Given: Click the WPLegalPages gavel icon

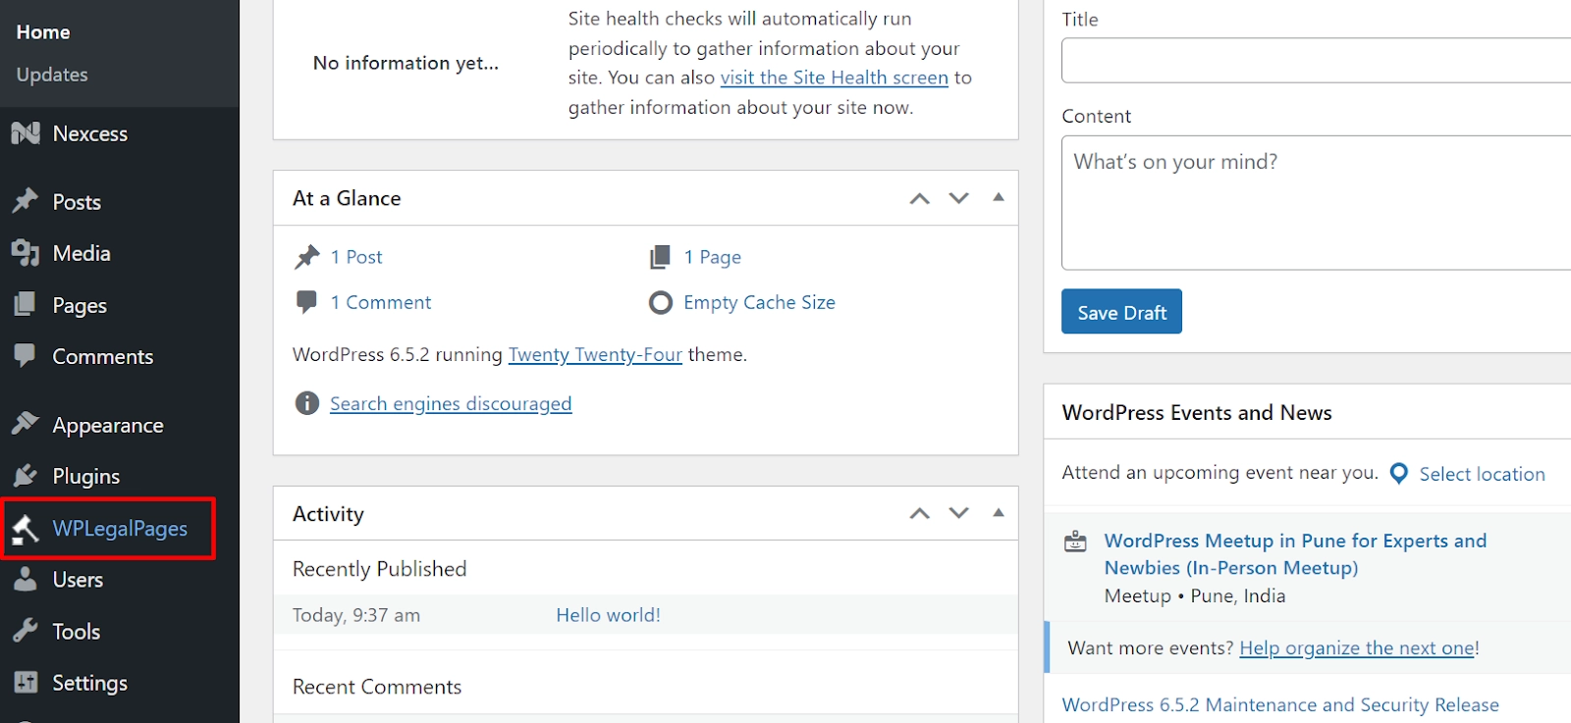Looking at the screenshot, I should 26,529.
